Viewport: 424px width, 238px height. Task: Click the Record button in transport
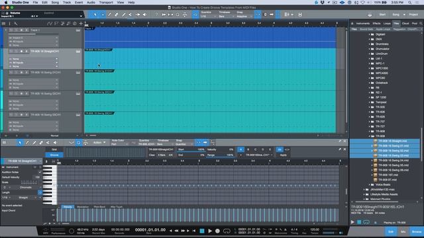pos(217,231)
